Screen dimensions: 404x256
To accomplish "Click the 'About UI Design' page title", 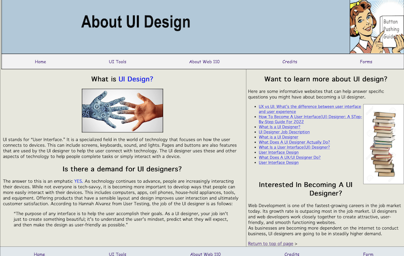I will pos(136,22).
